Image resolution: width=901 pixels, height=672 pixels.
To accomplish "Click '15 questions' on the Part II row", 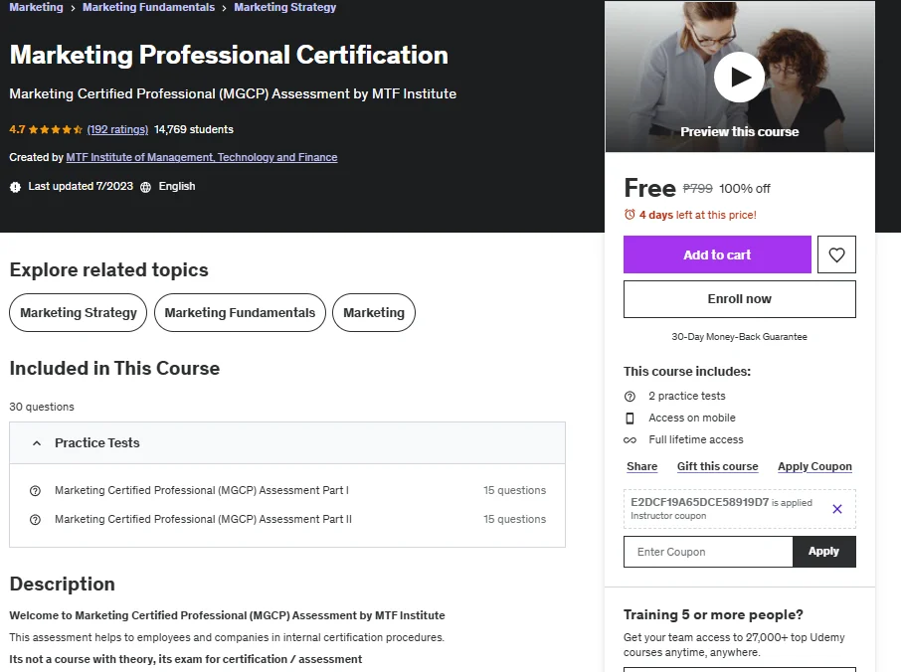I will click(514, 519).
